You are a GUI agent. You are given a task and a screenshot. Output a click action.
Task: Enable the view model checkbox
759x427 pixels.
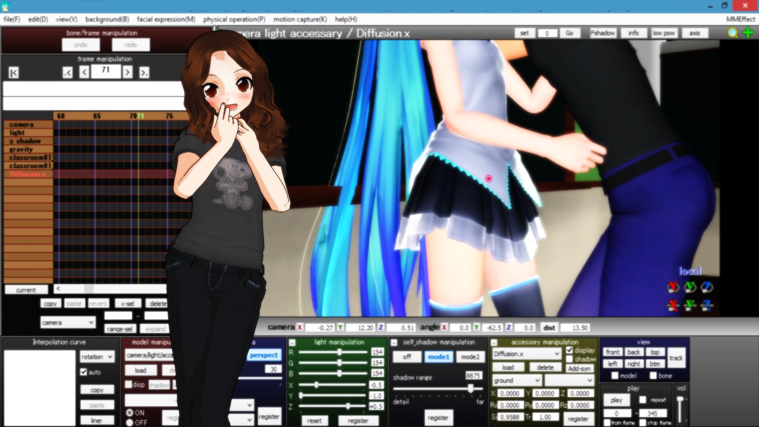tap(615, 376)
